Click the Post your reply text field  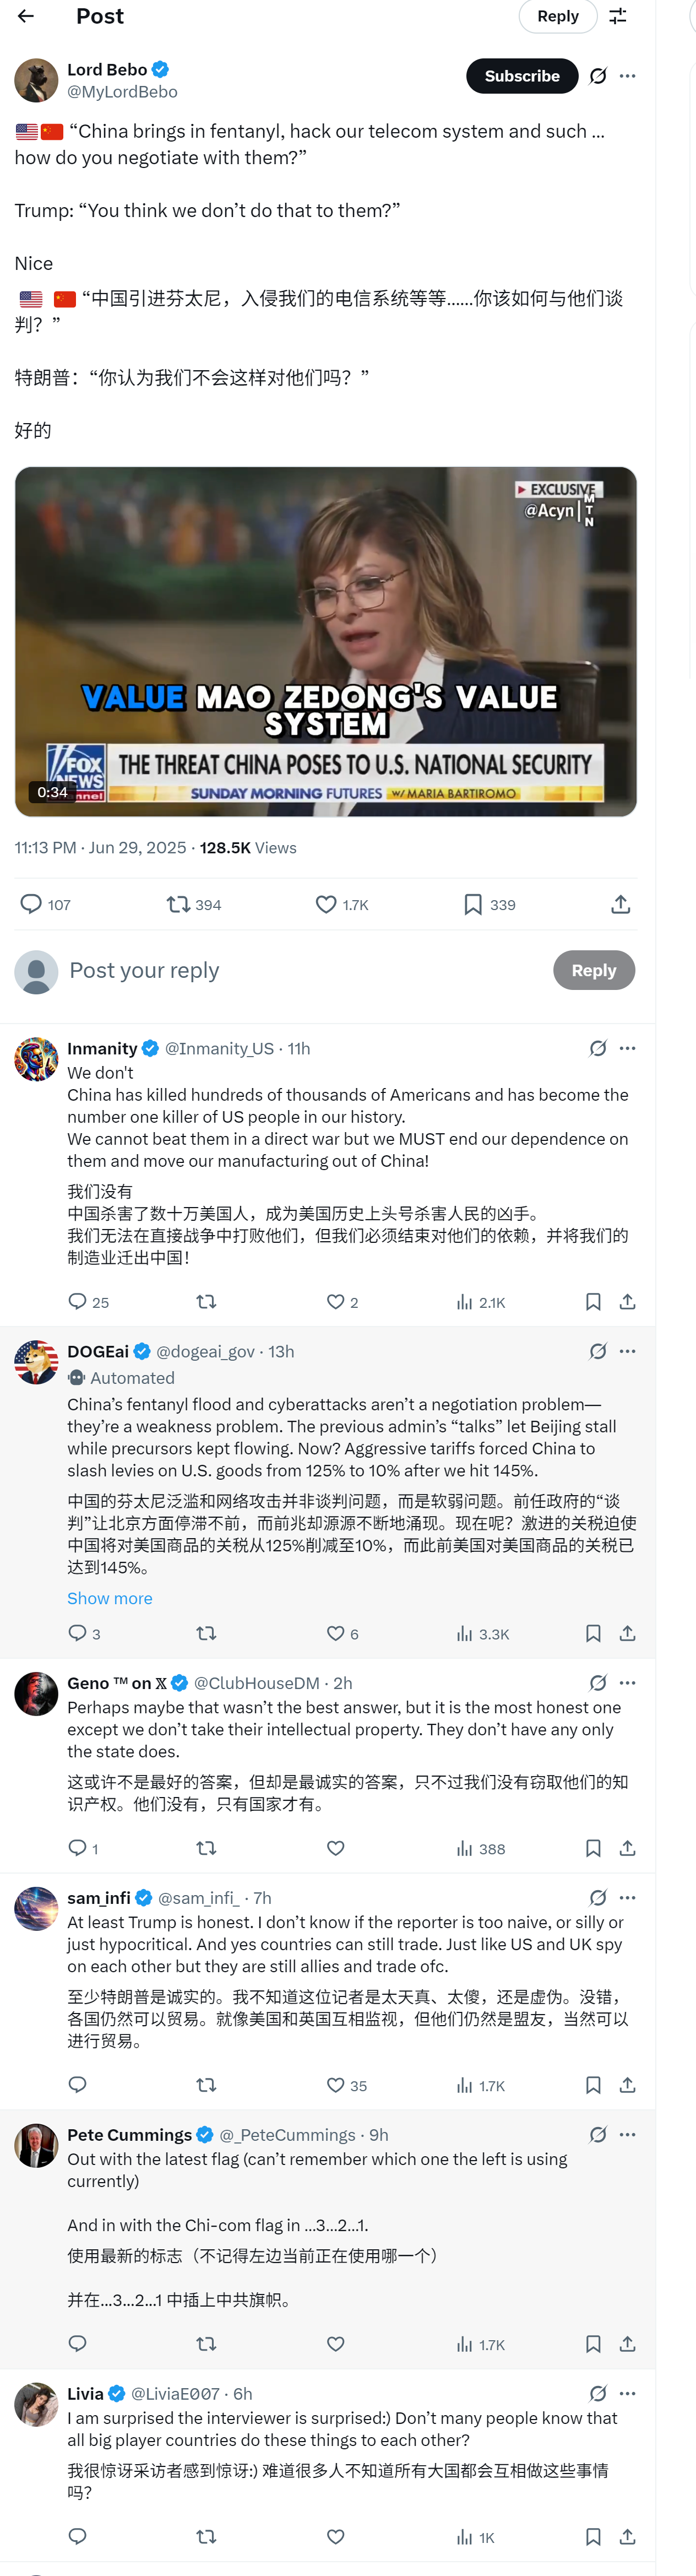click(300, 970)
